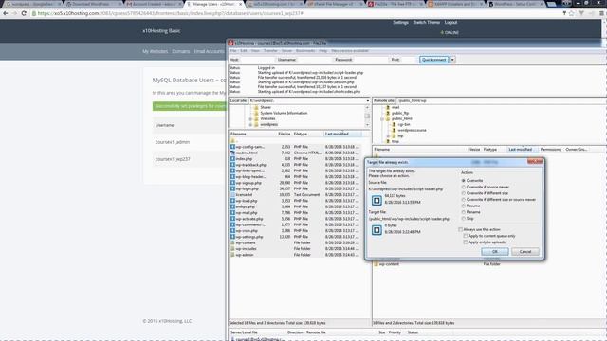Click the cgi-bin folder icon in remote tree
This screenshot has width=607, height=341.
[x=394, y=124]
